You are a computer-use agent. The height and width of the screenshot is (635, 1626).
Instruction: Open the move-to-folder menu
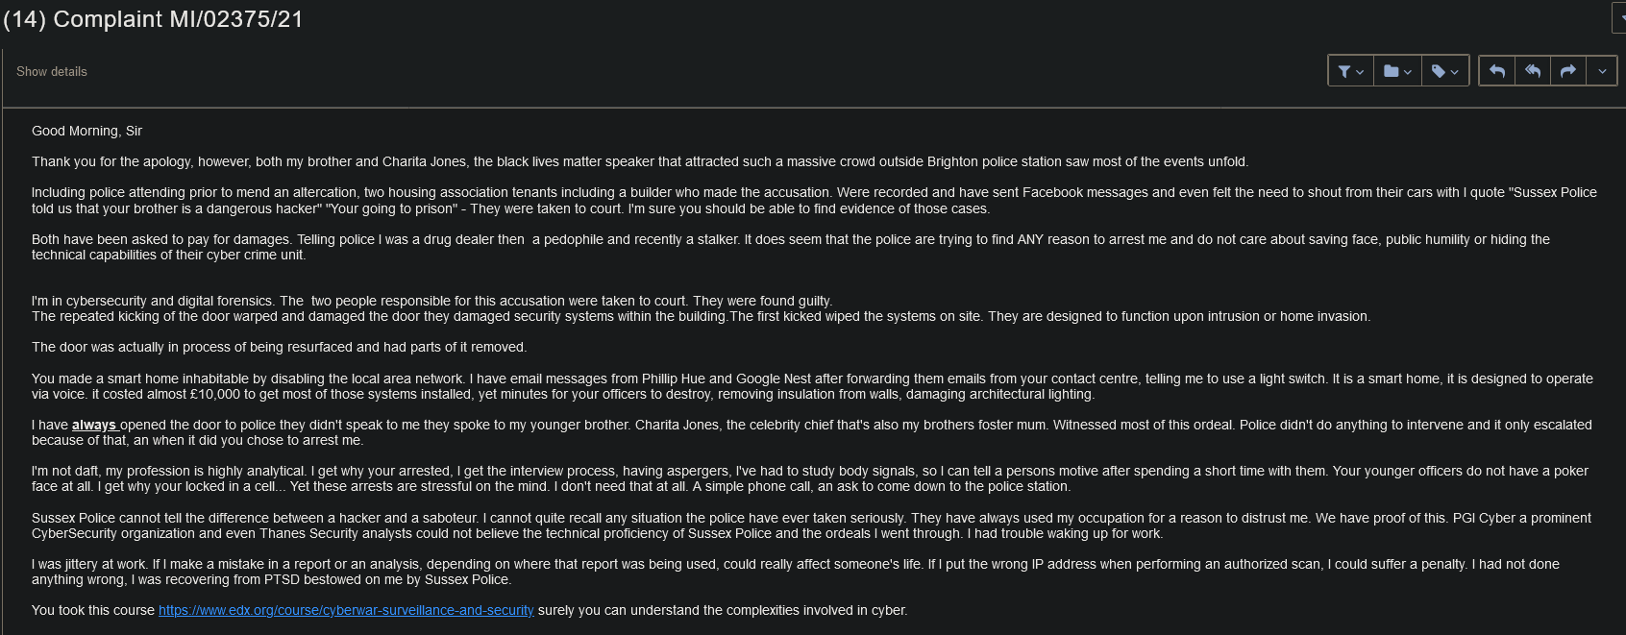point(1397,71)
